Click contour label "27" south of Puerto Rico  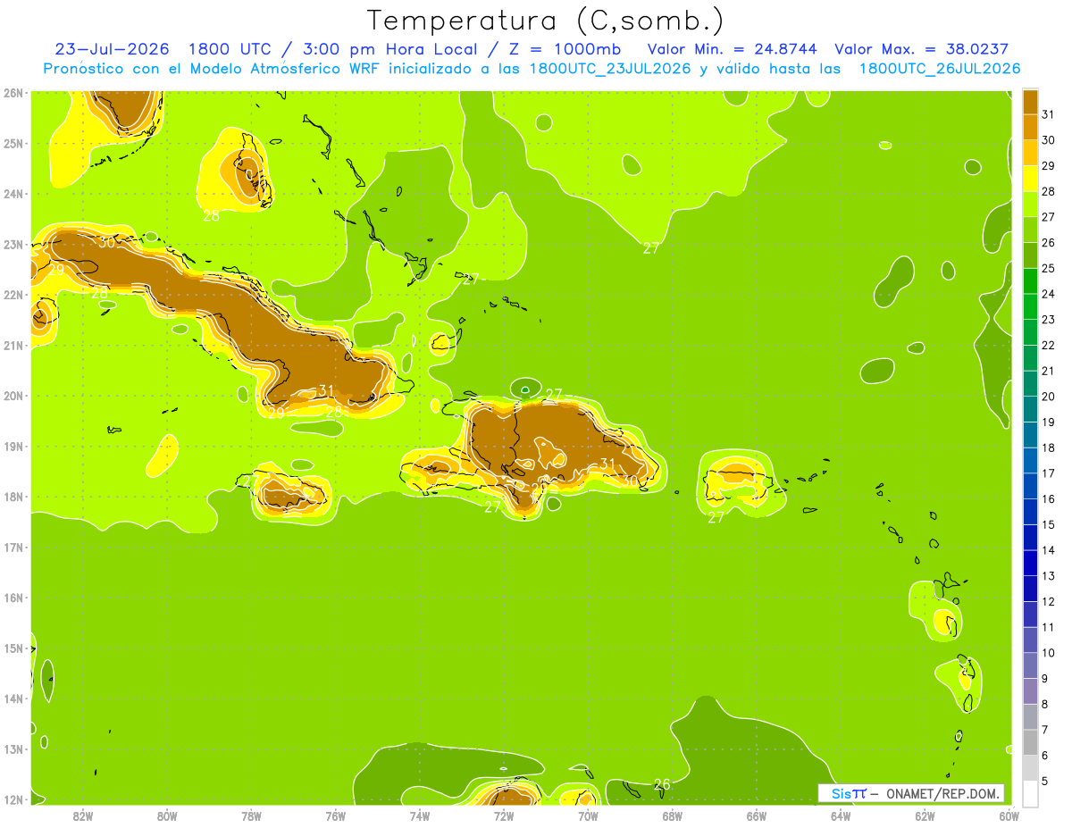(716, 517)
